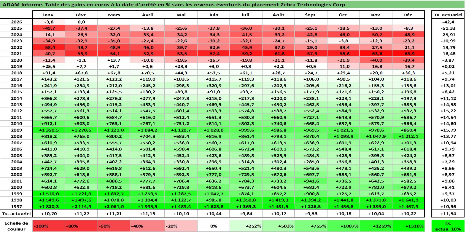The width and height of the screenshot is (466, 232).
Task: Select the '-63,9' cell for Déc. 2021
Action: click(408, 54)
